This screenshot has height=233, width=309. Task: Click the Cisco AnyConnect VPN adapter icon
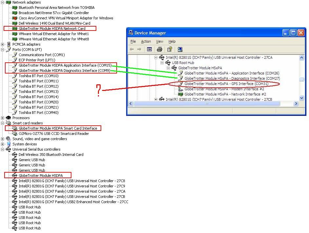(x=15, y=18)
